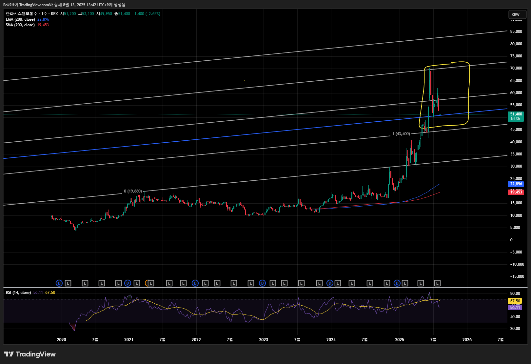Screen dimensions: 531x364
Task: Open the KRW currency selector
Action: tap(517, 14)
